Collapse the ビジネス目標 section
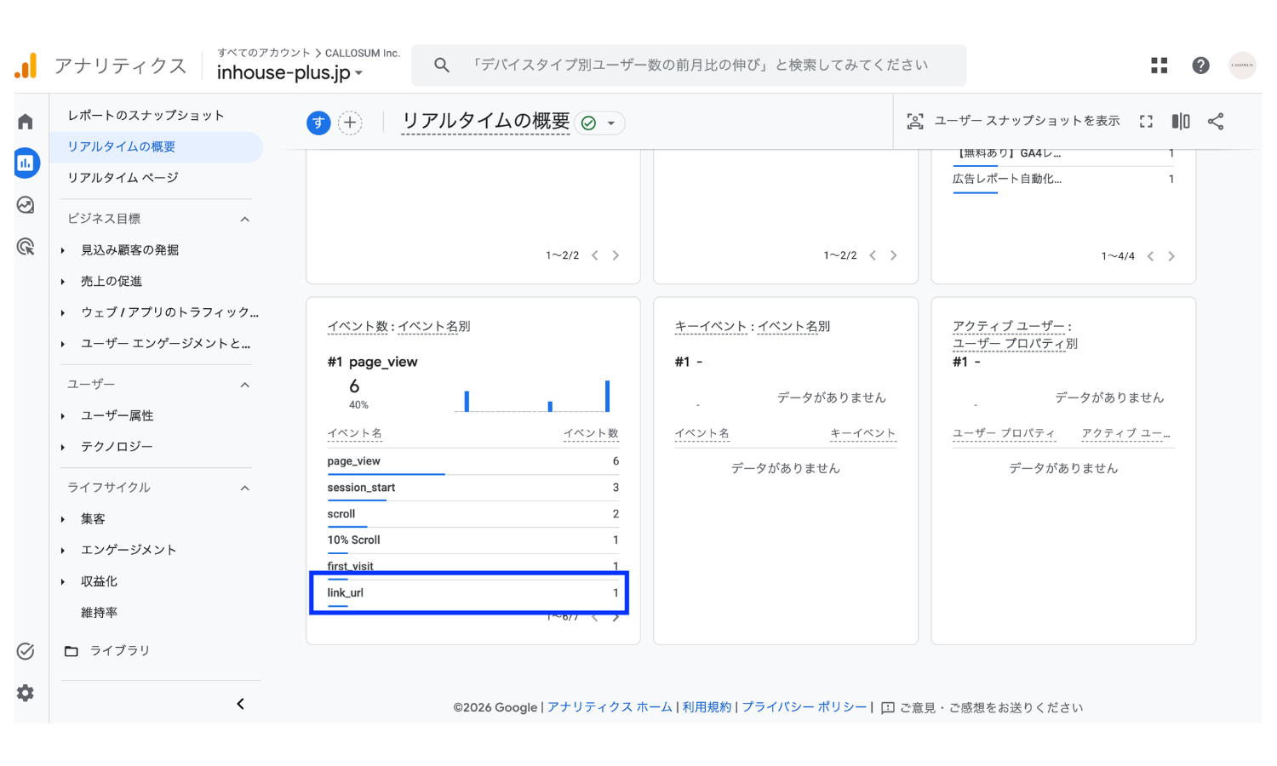Viewport: 1277px width, 766px height. [245, 220]
